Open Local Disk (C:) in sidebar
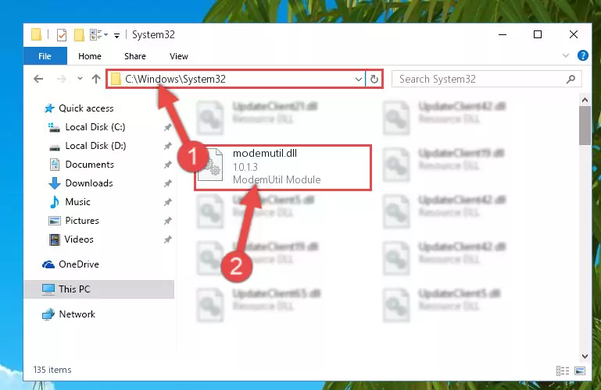 coord(95,127)
